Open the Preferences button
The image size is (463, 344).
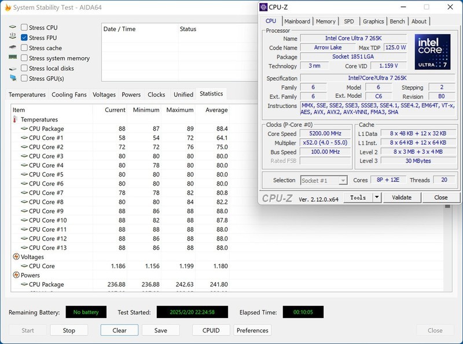point(252,330)
